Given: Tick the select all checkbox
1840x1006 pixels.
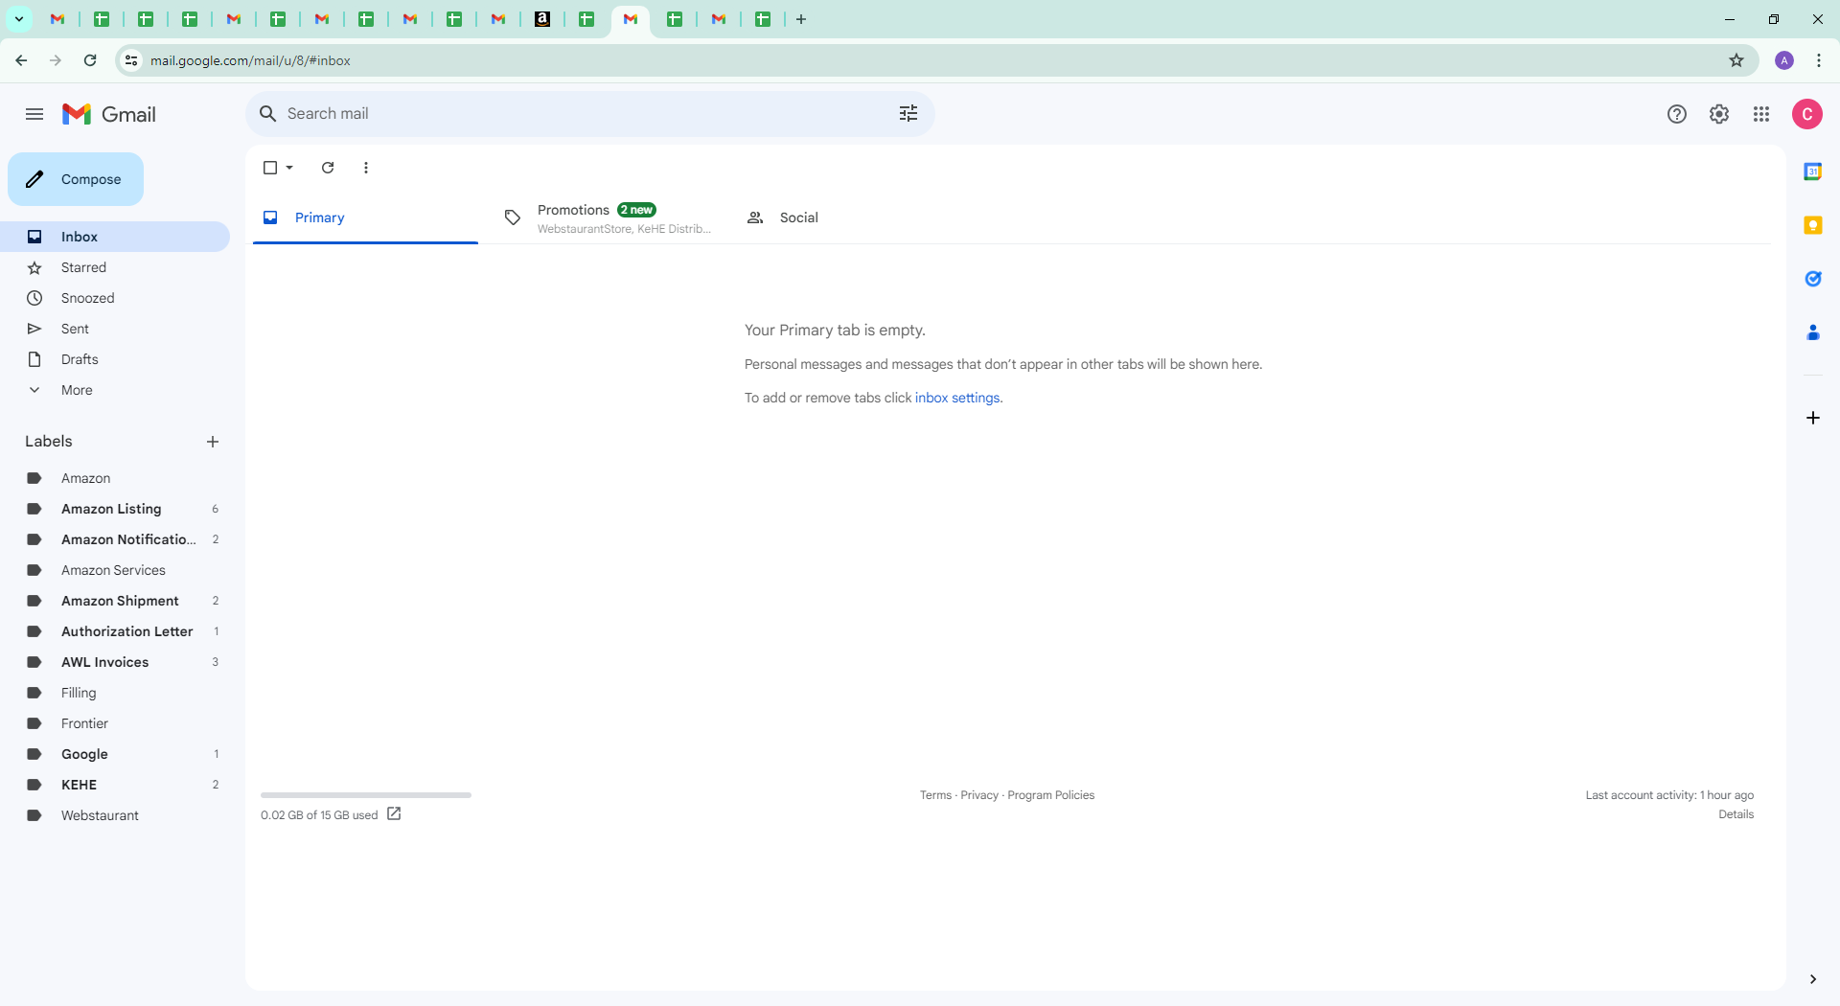Looking at the screenshot, I should [x=270, y=168].
